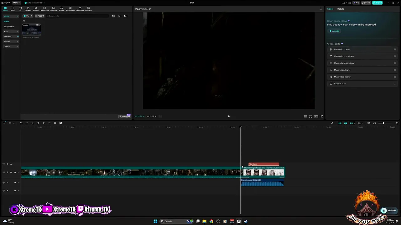This screenshot has height=225, width=401.
Task: Click the Undo arrow in timeline toolbar
Action: (x=21, y=123)
